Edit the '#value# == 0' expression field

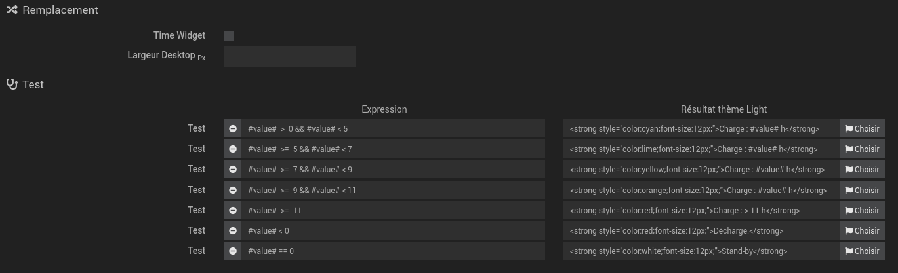point(393,251)
